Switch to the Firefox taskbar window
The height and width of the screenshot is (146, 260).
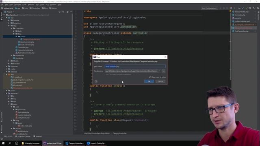[96, 143]
